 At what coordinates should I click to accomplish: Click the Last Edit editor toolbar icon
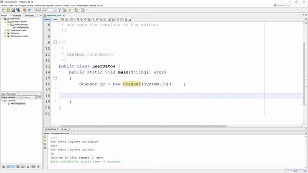(63, 19)
